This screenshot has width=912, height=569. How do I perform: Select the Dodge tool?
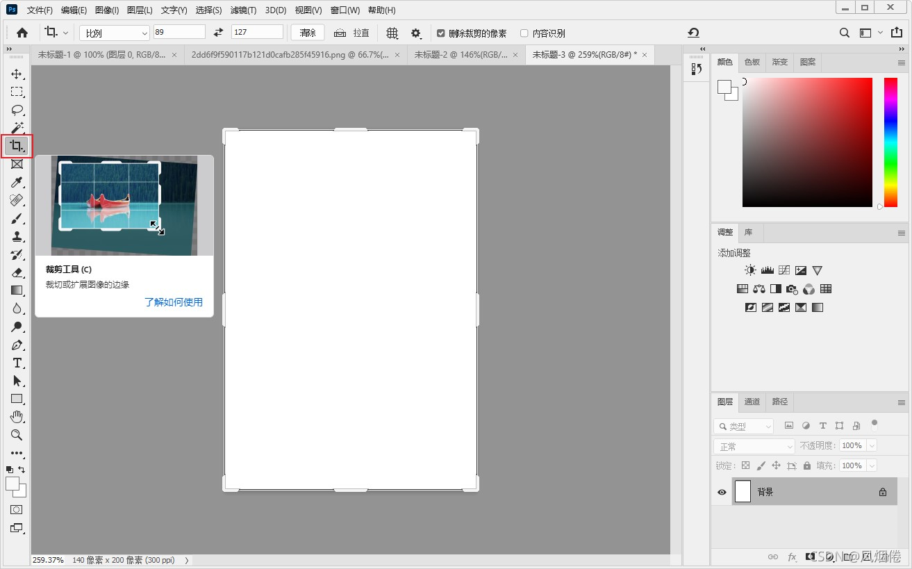17,327
